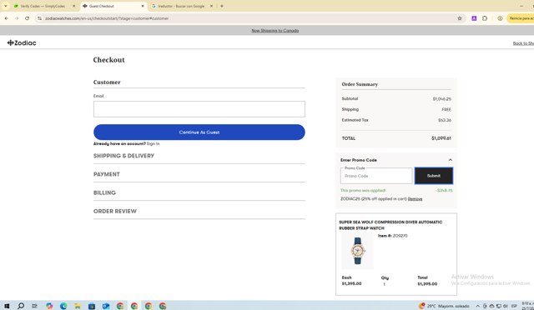Open the purple extension icon

(x=474, y=18)
